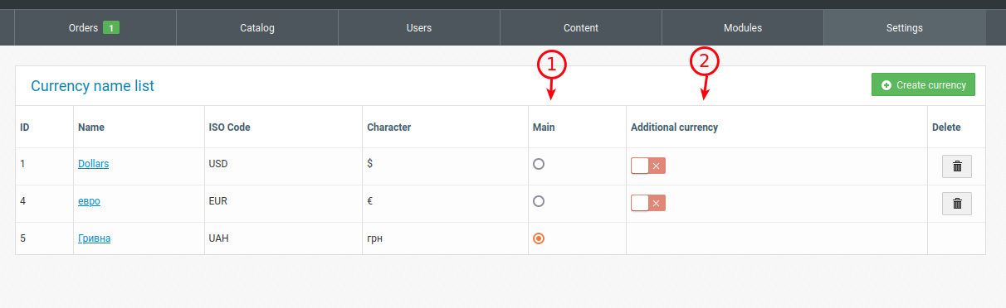Enable Dollars as additional currency
The width and height of the screenshot is (1006, 308).
coord(648,166)
